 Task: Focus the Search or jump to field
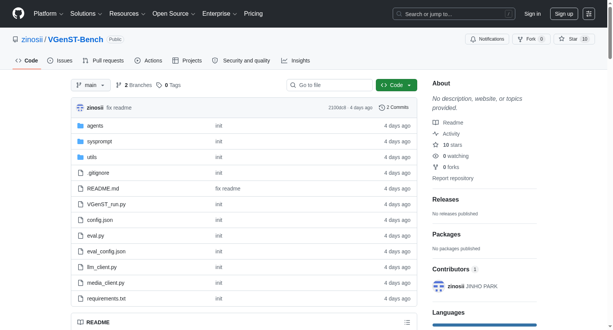pyautogui.click(x=454, y=14)
